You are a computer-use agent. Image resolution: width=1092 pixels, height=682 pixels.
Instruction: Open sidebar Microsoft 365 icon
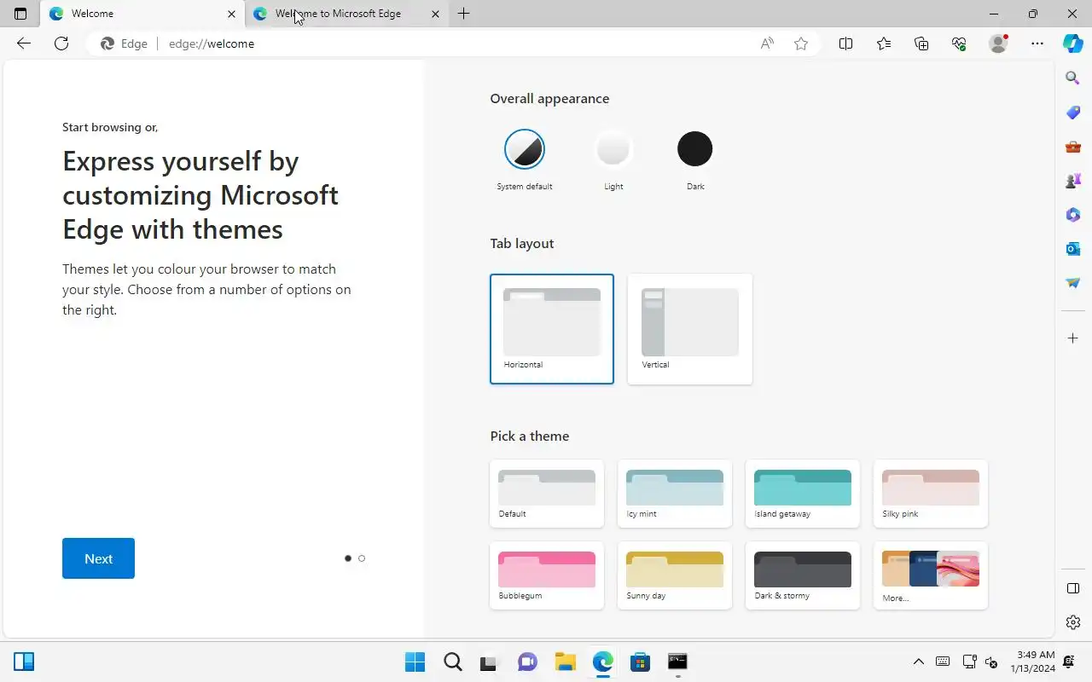tap(1073, 215)
